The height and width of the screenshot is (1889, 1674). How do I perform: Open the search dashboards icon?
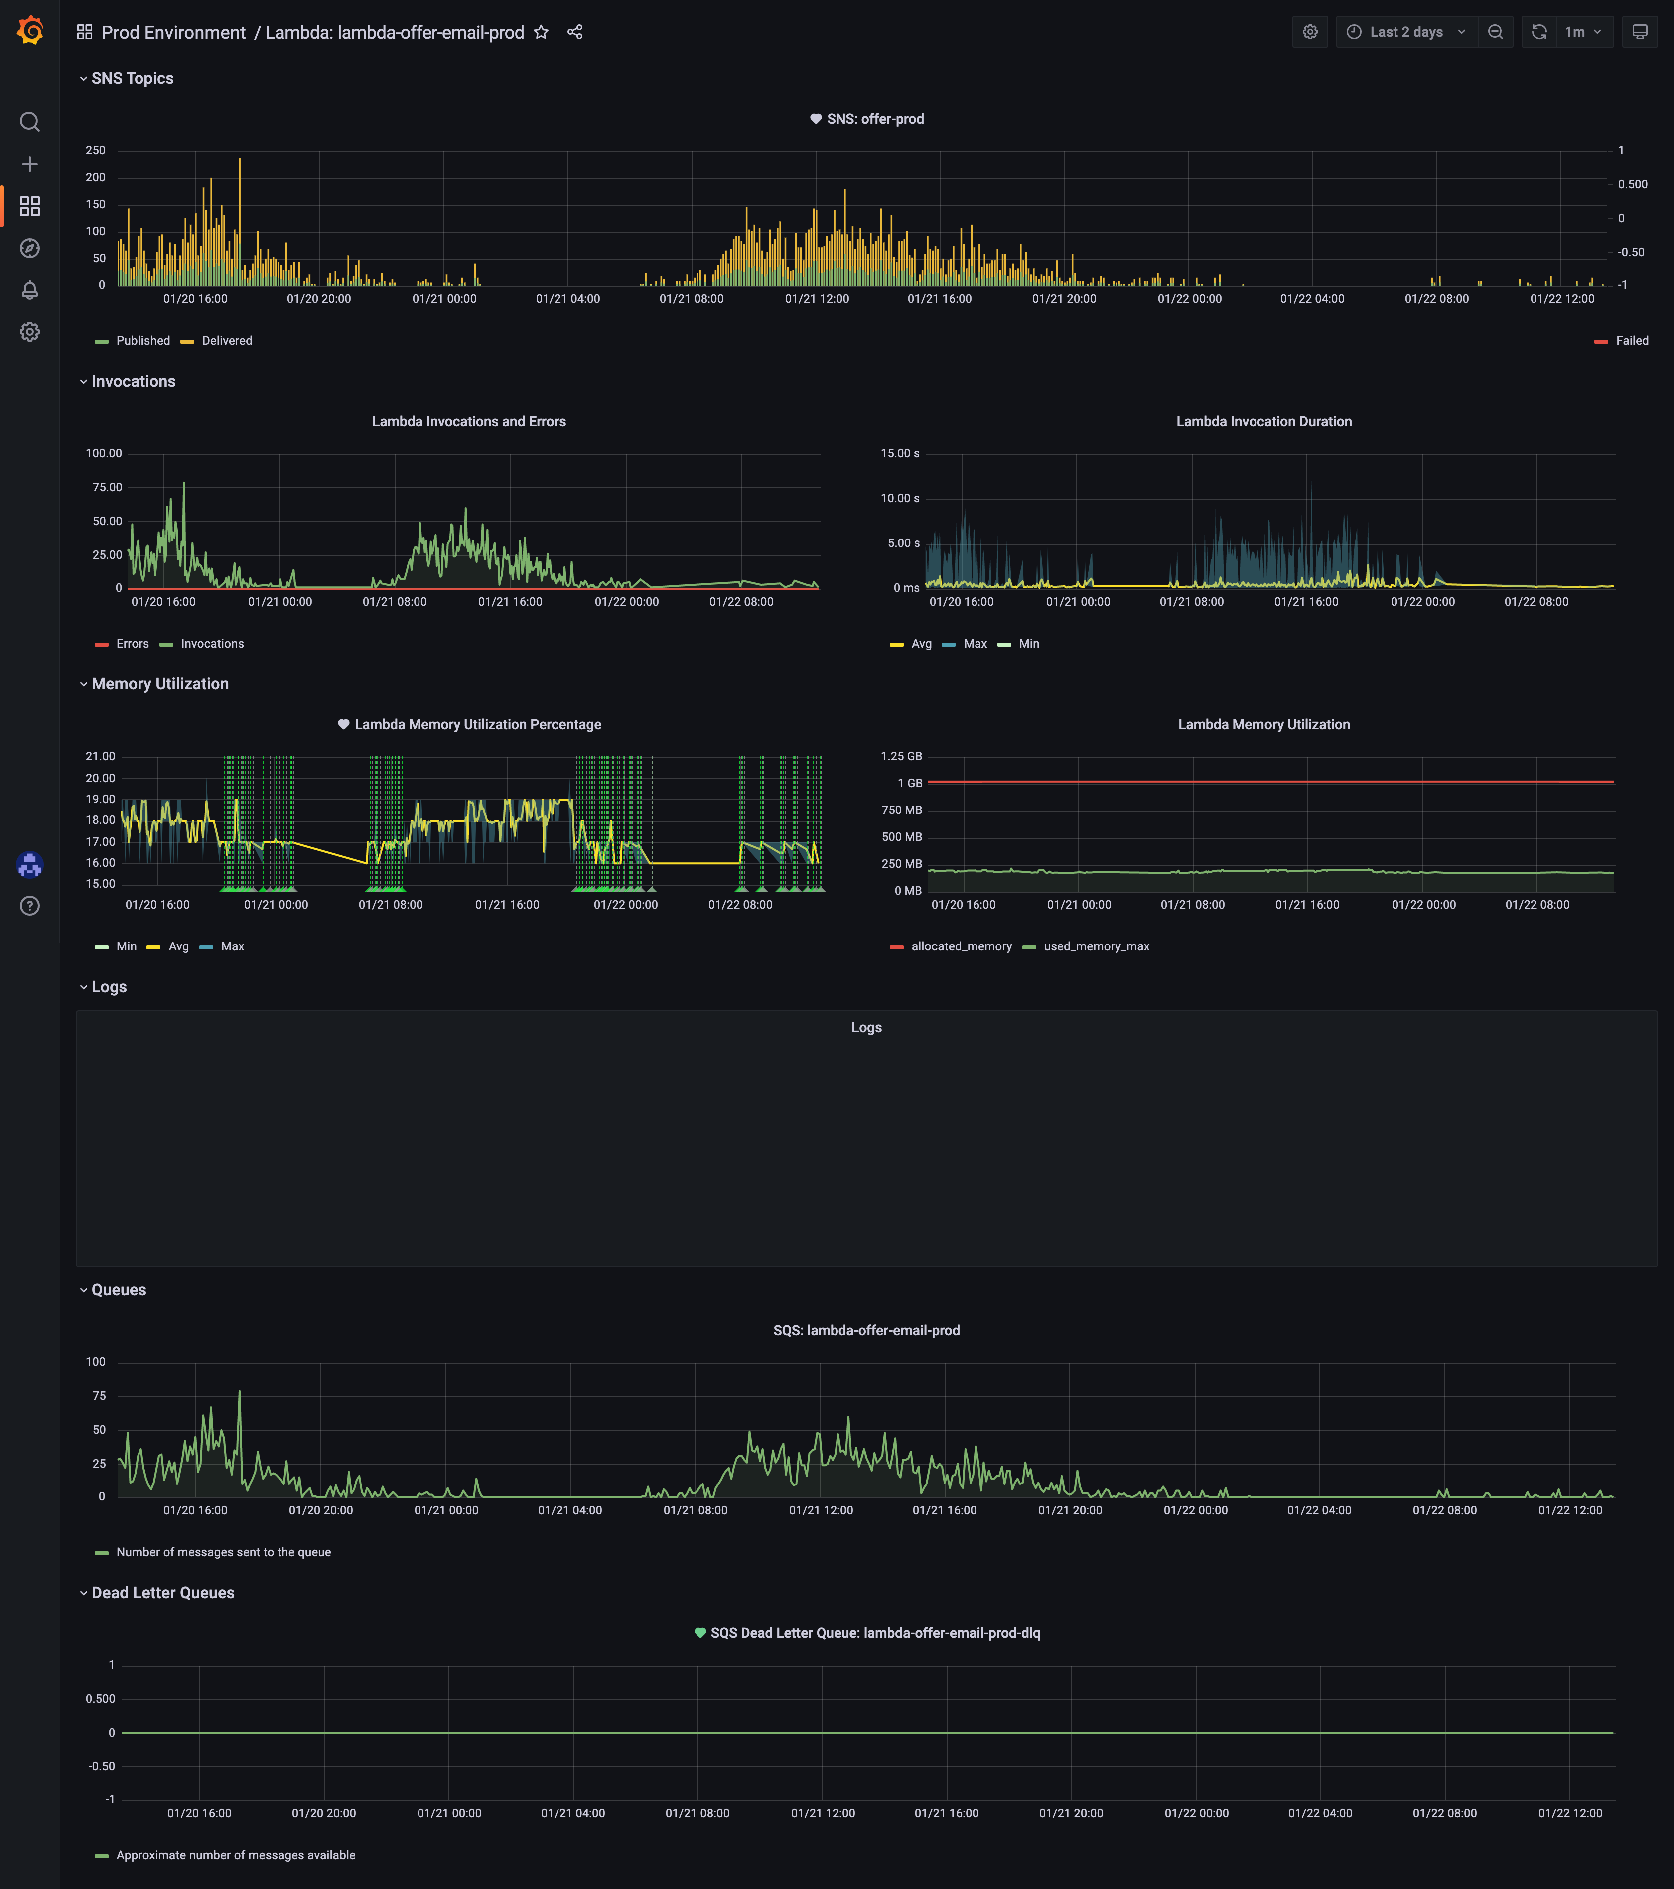(x=29, y=122)
